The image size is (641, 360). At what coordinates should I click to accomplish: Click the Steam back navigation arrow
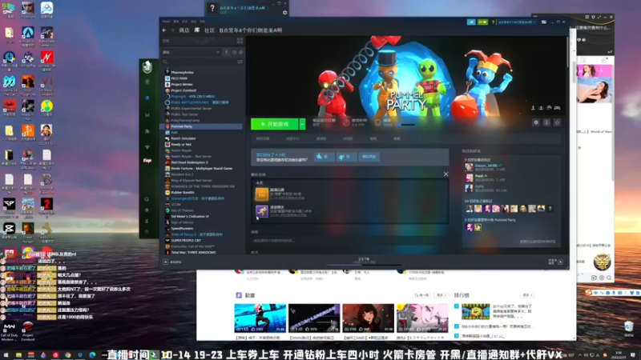[164, 30]
